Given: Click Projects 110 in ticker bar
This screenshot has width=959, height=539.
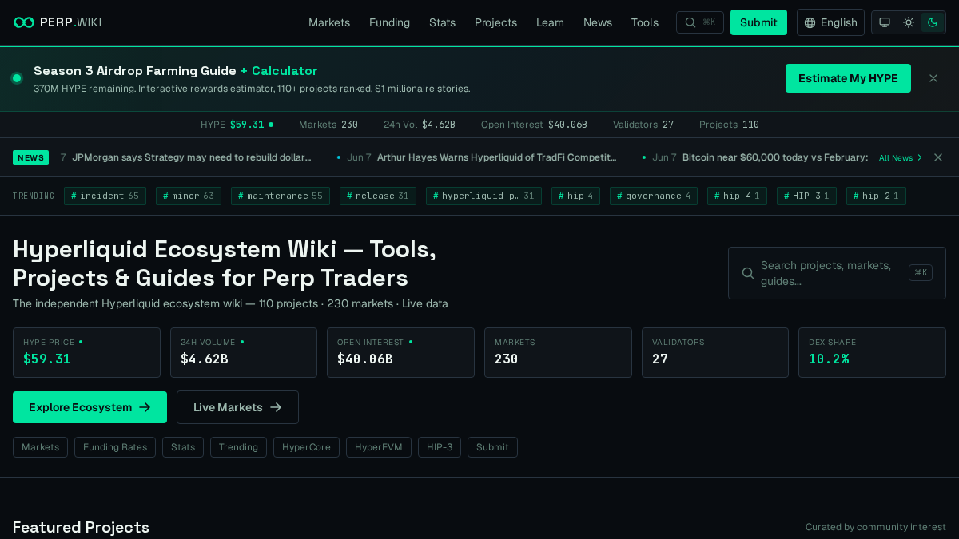Looking at the screenshot, I should point(729,125).
